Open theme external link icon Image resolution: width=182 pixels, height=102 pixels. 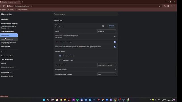103,26
